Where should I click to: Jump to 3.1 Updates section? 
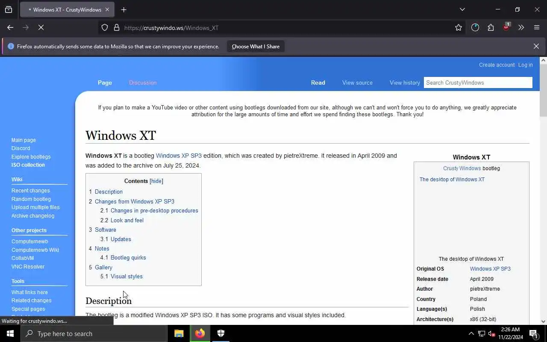tap(116, 239)
